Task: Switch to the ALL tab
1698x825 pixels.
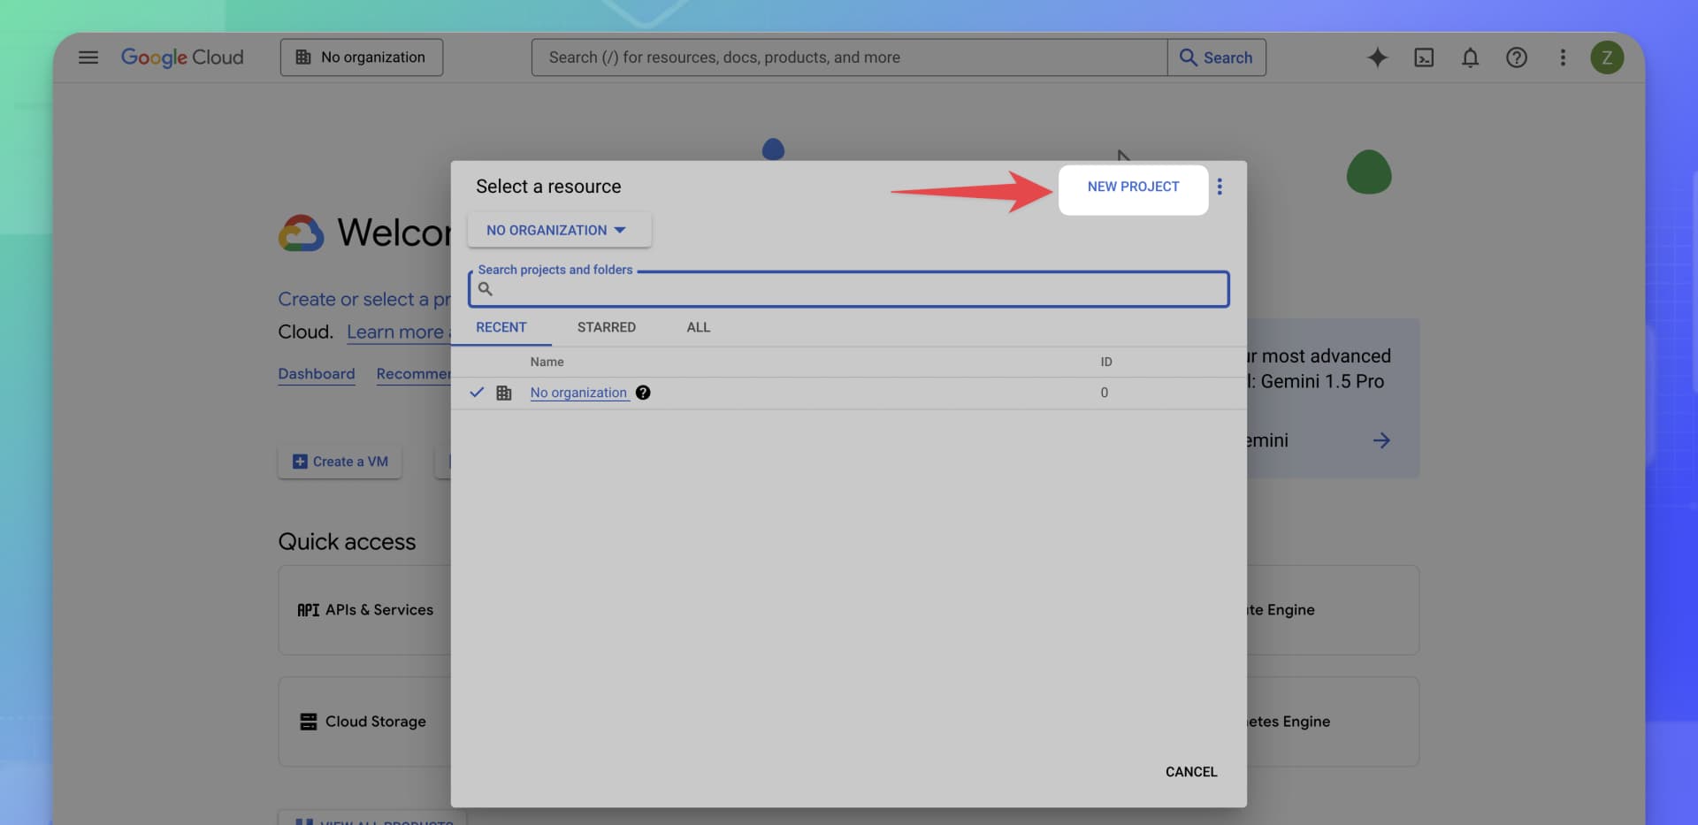Action: 698,327
